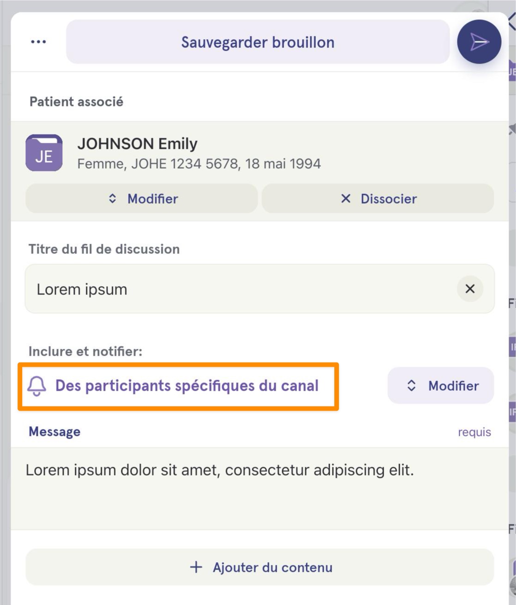Viewport: 516px width, 605px height.
Task: Click the plus icon beside Ajouter du contenu
Action: 196,567
